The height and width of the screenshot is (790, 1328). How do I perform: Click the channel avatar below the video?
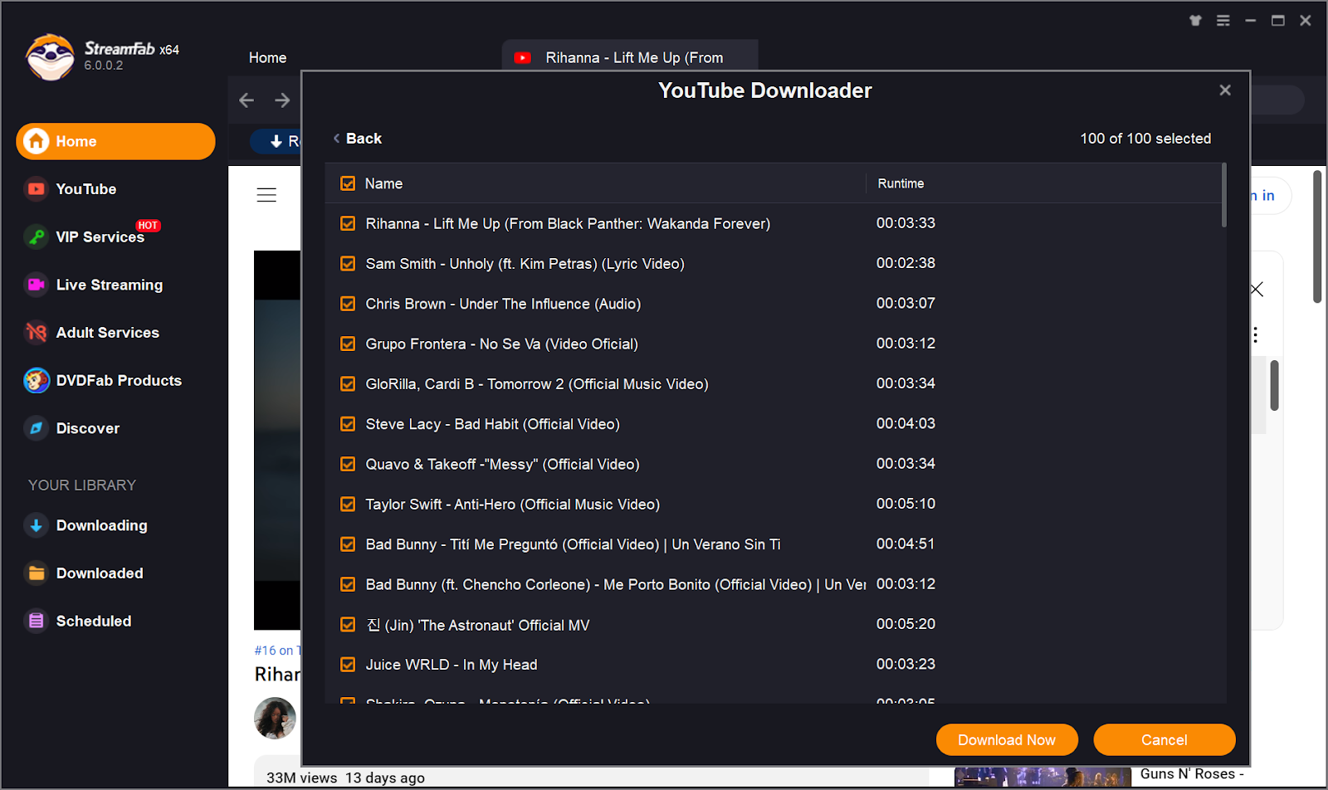click(x=275, y=719)
